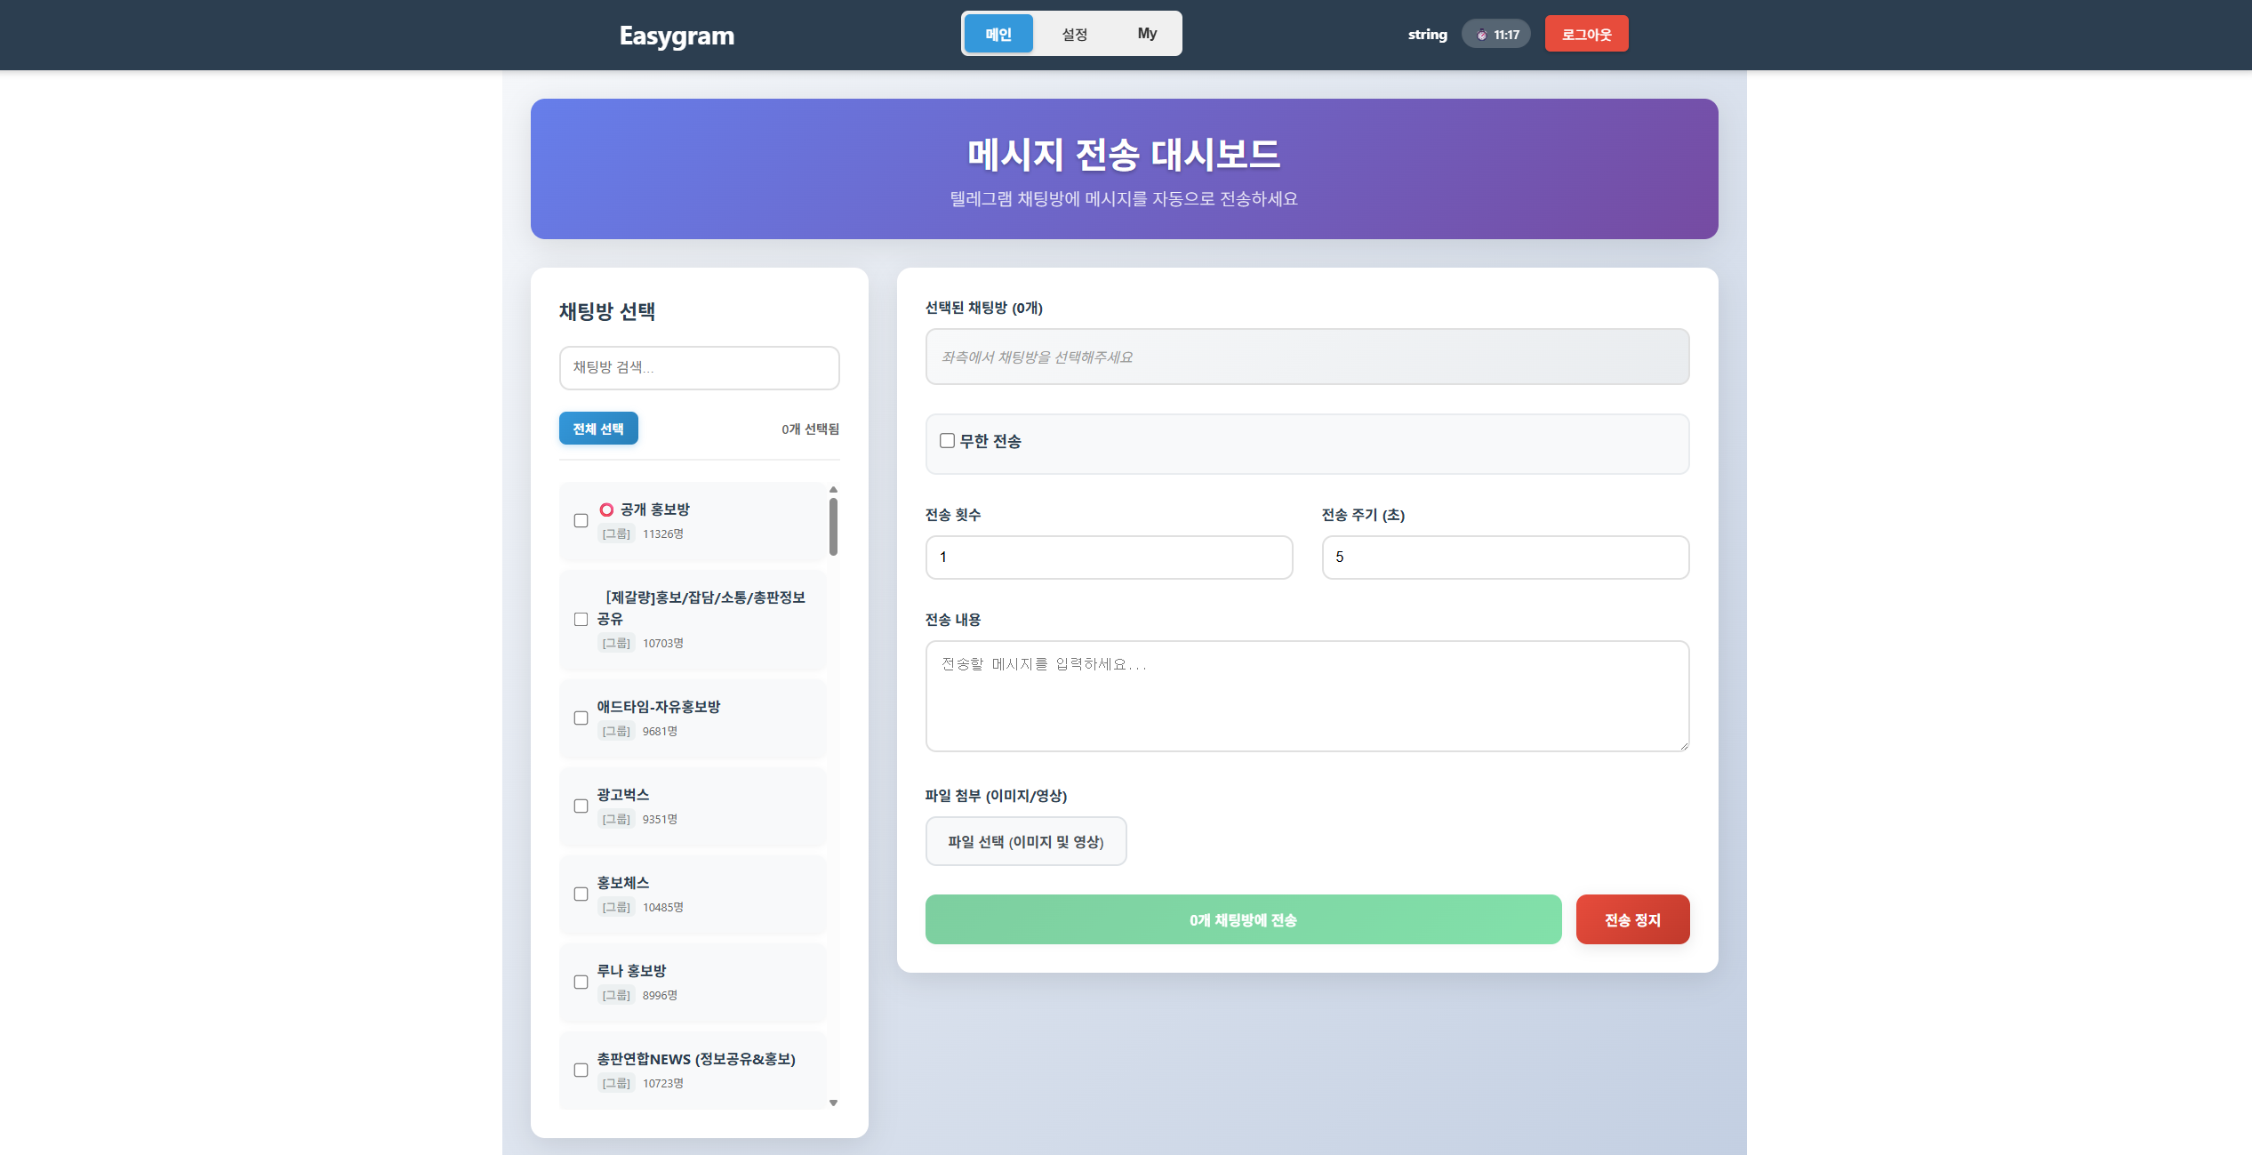Viewport: 2252px width, 1155px height.
Task: Focus the 채팅방 검색 search field
Action: (x=699, y=367)
